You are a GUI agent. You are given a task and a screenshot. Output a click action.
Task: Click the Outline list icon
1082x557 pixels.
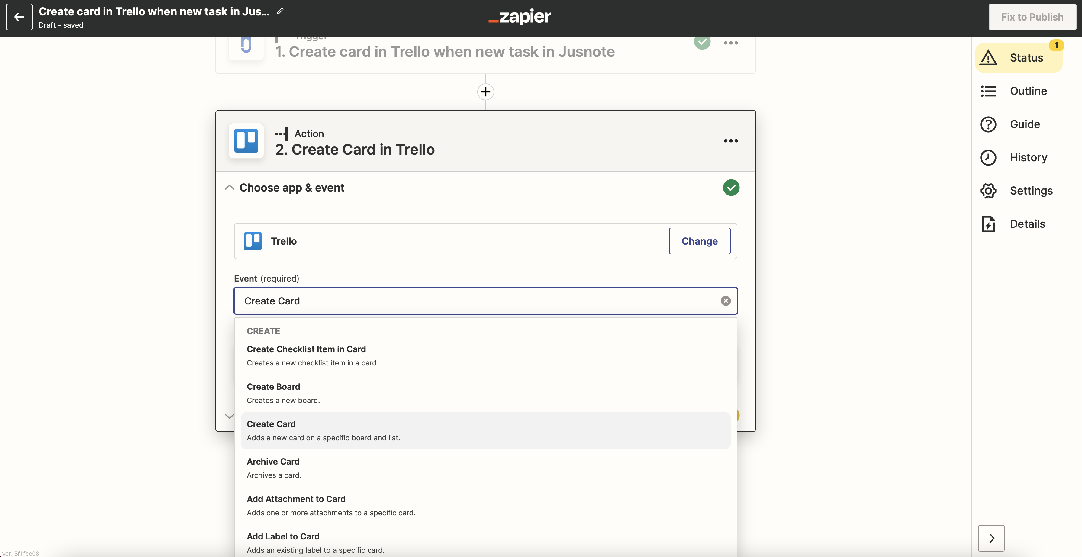tap(988, 91)
